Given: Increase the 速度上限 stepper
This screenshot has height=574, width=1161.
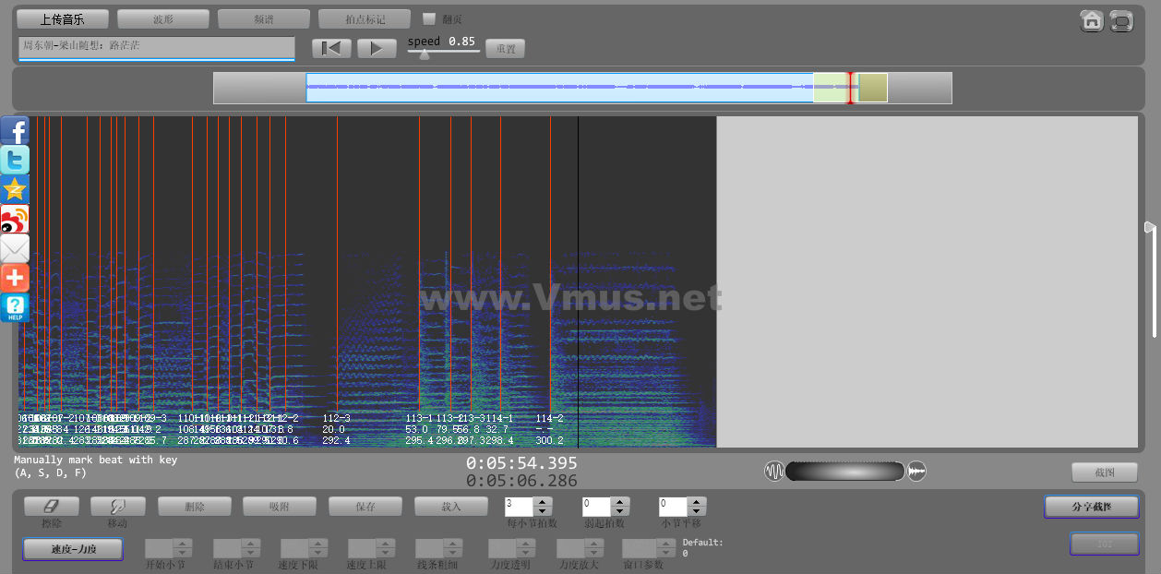Looking at the screenshot, I should click(385, 544).
